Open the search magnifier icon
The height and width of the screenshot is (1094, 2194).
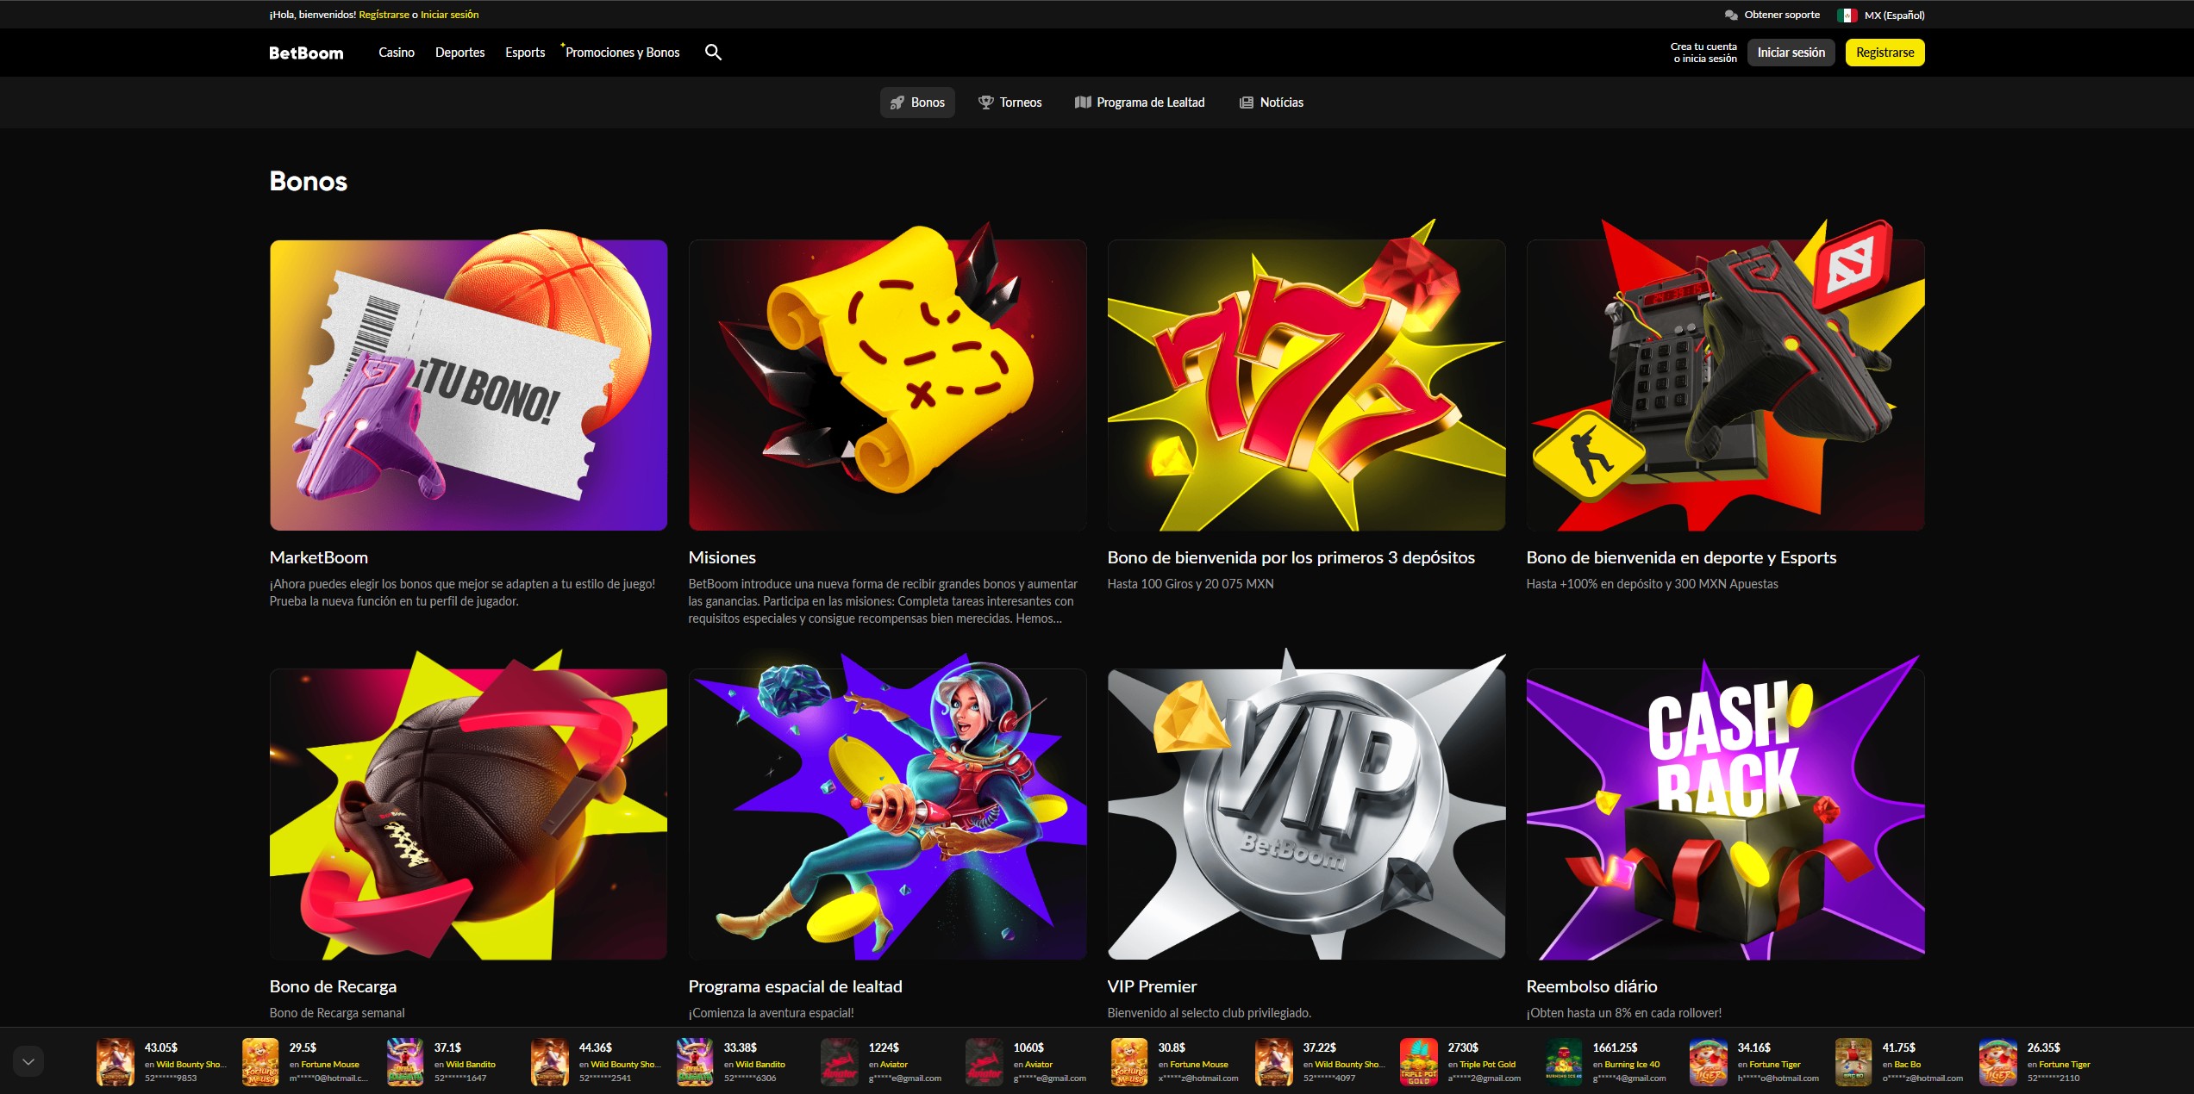[x=713, y=53]
